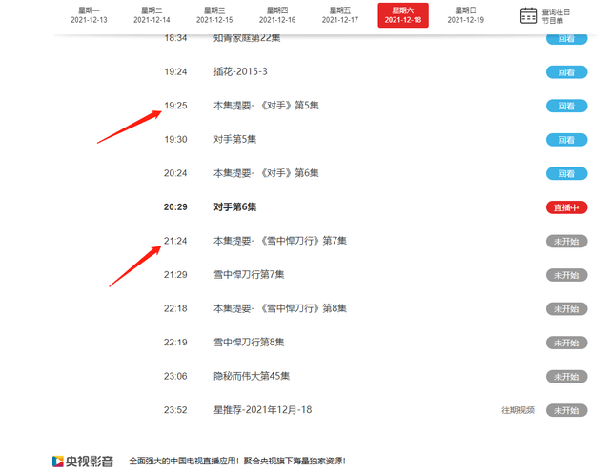The height and width of the screenshot is (472, 610).
Task: Click 未开始 for 雪中悍刀行第7集
Action: click(x=566, y=275)
